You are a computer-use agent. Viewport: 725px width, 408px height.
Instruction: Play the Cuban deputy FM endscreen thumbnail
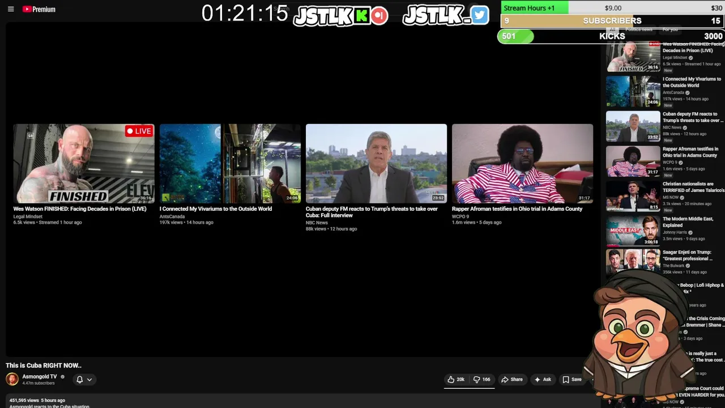tap(376, 164)
